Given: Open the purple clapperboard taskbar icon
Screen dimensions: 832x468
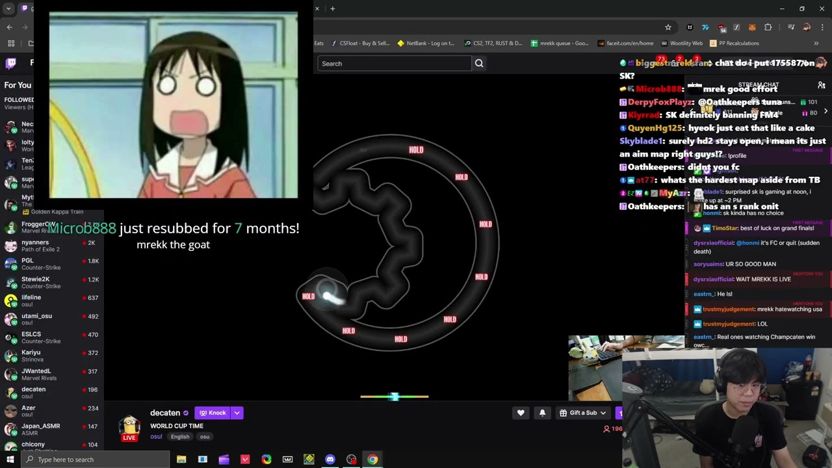Looking at the screenshot, I should [224, 460].
